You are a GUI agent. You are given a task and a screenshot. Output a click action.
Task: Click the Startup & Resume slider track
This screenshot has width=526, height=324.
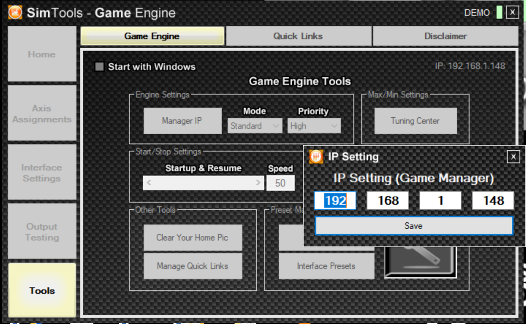pyautogui.click(x=203, y=183)
